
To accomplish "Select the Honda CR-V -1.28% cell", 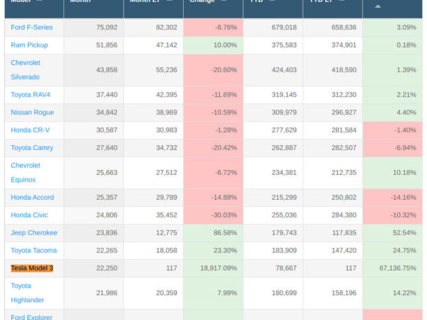I will pyautogui.click(x=214, y=130).
